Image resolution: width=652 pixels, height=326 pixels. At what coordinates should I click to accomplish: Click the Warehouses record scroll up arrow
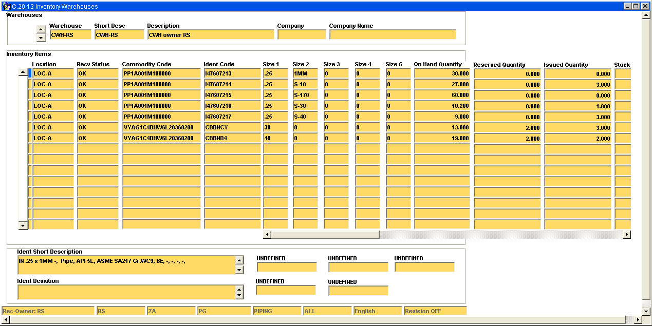pos(41,30)
